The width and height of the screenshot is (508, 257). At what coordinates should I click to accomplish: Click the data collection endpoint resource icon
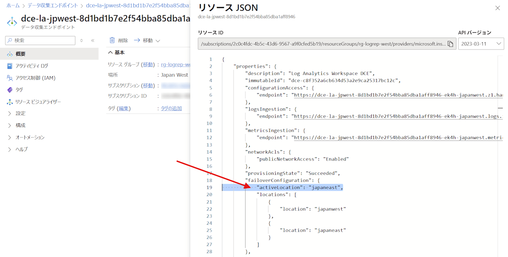pos(12,22)
